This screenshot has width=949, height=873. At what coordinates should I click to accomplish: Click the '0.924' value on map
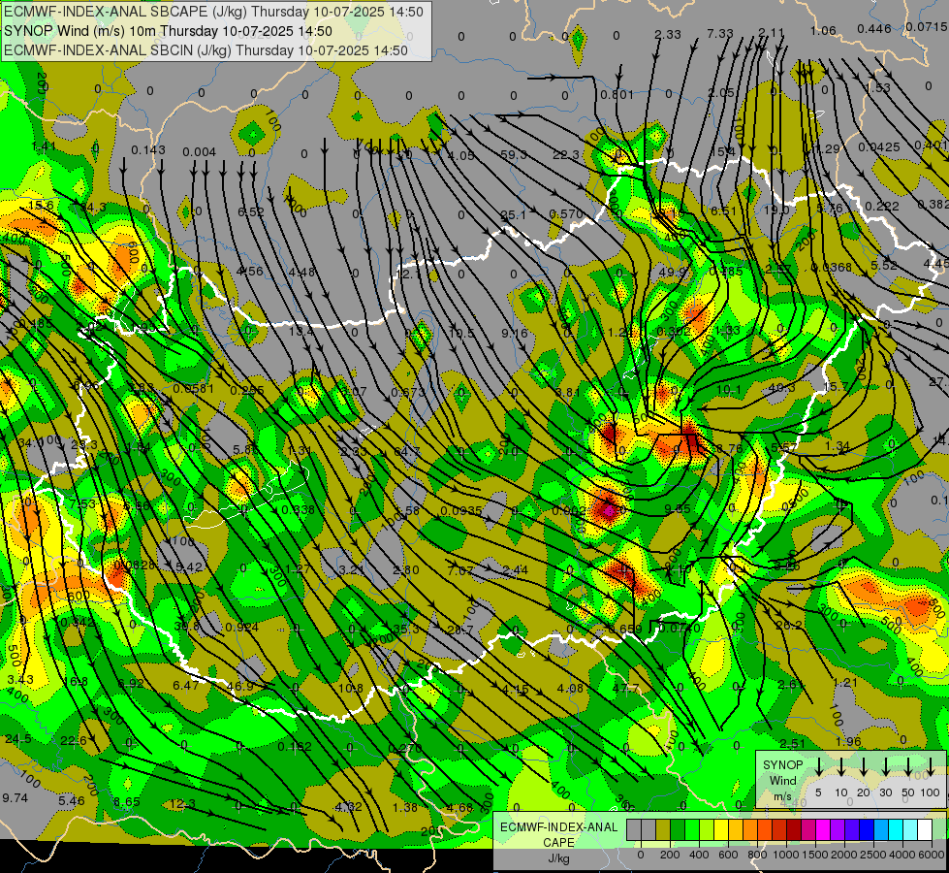coord(242,627)
